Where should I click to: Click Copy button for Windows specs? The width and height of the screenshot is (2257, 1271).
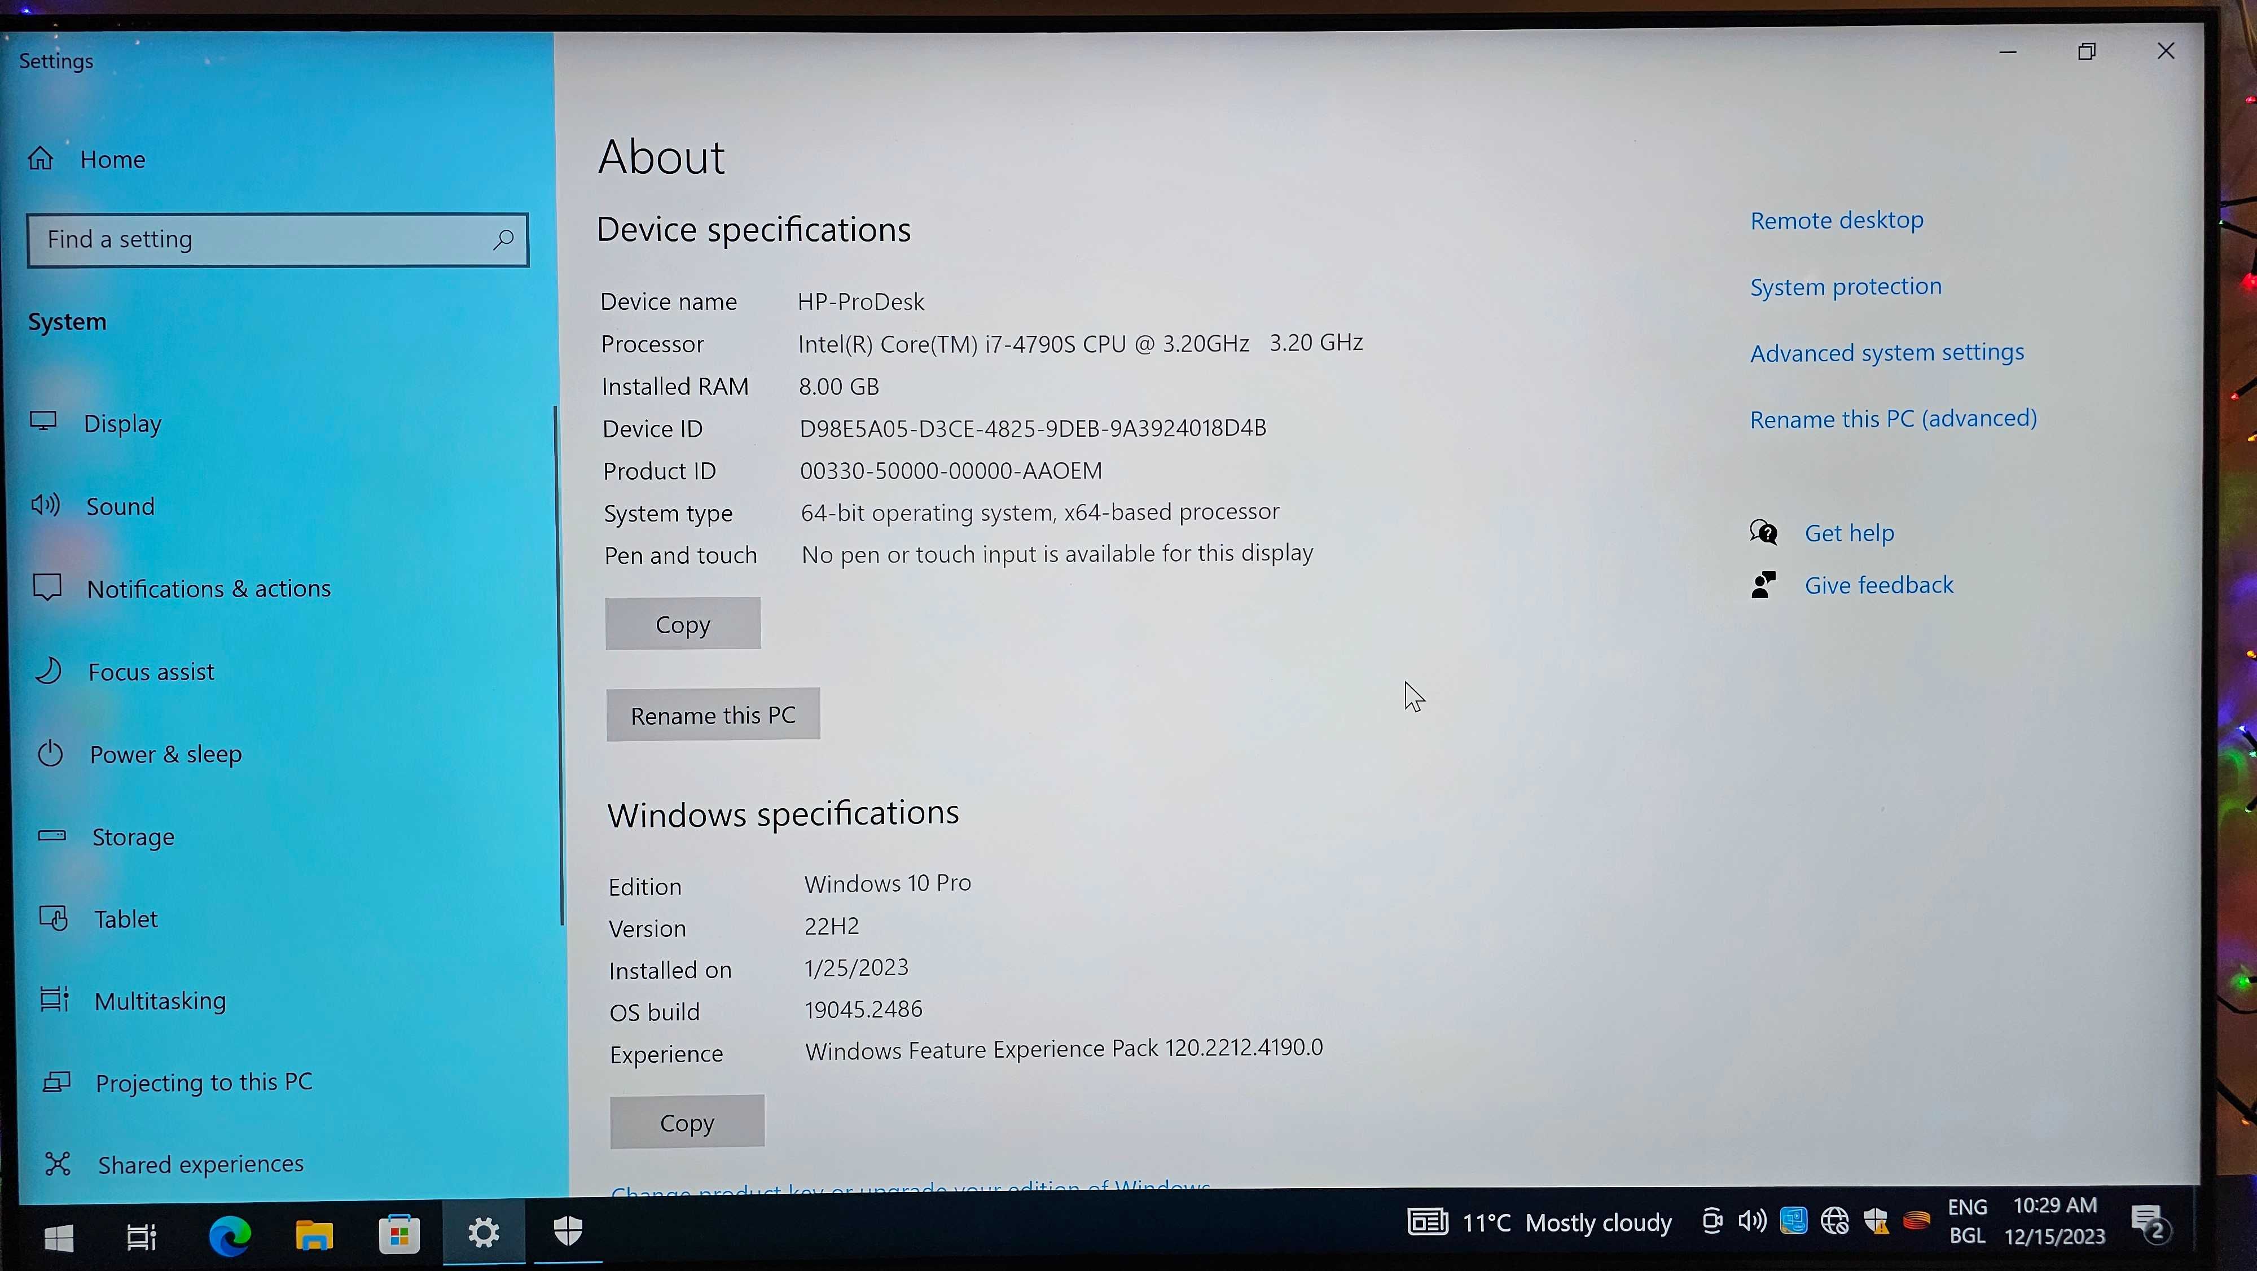687,1122
